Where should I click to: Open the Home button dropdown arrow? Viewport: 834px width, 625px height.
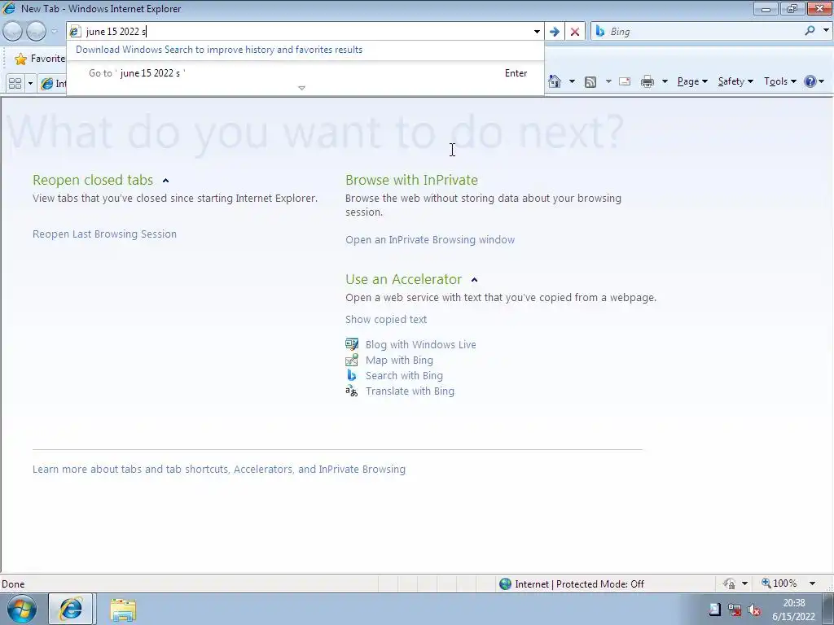click(572, 81)
